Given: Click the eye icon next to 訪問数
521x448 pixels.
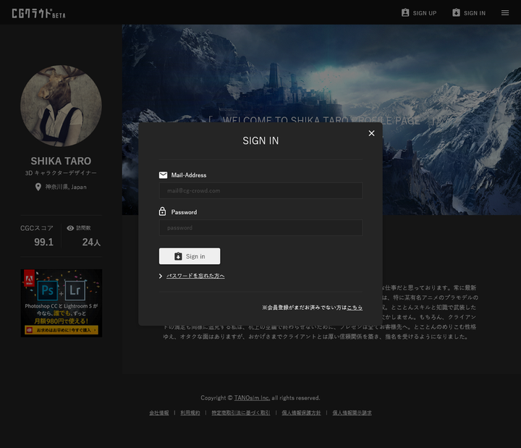Looking at the screenshot, I should tap(70, 228).
